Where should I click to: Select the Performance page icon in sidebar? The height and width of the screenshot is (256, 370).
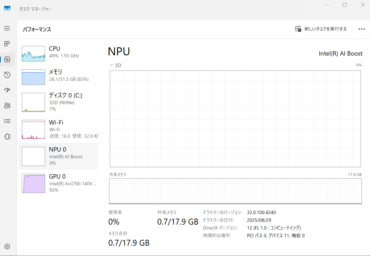pos(7,59)
